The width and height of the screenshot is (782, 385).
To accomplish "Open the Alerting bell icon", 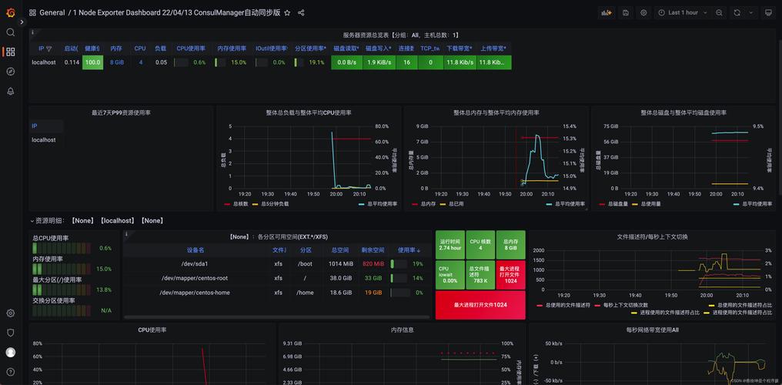I will (11, 91).
